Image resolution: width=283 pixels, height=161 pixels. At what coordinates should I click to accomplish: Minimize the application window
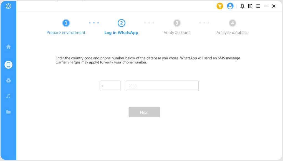266,6
